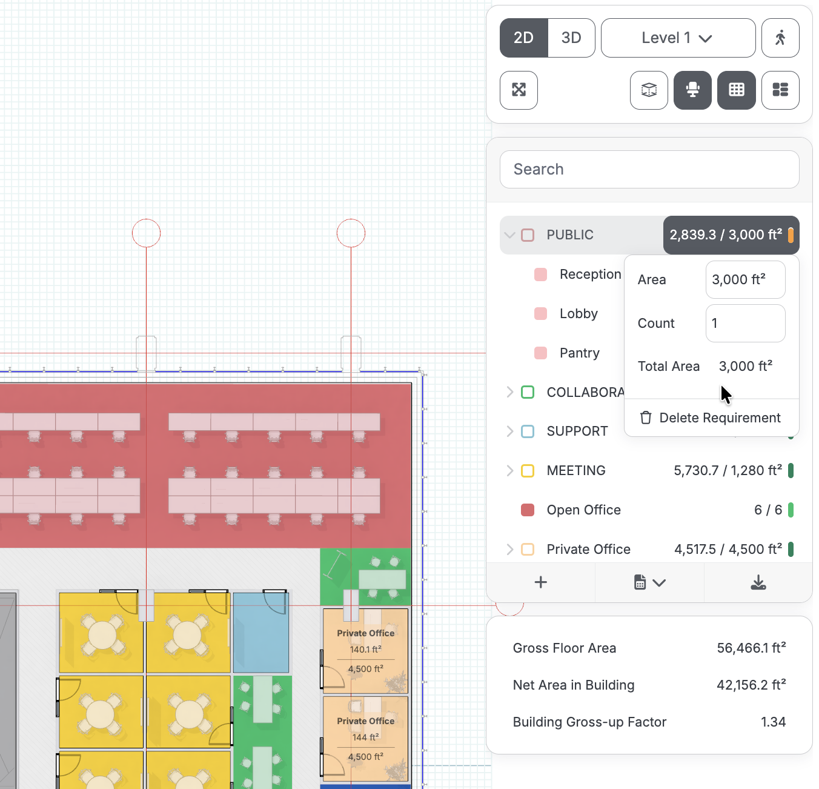Click the Open Office color swatch

[528, 510]
